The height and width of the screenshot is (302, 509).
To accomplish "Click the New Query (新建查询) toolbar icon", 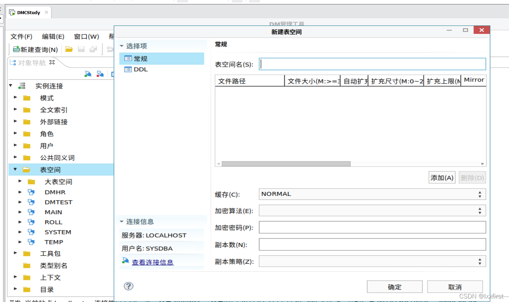I will [16, 49].
